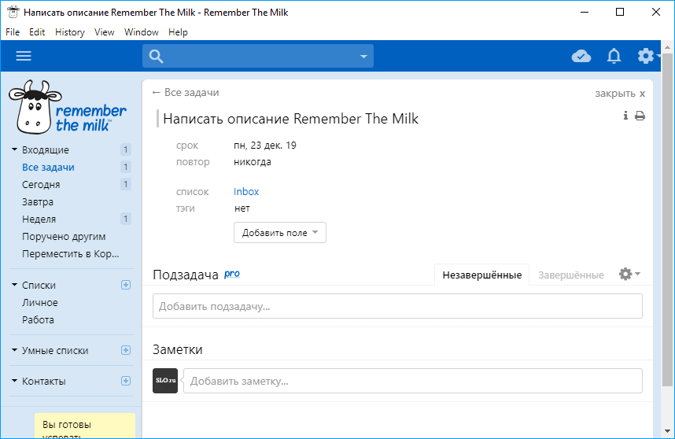Click the SLO.ru user avatar

click(x=165, y=381)
